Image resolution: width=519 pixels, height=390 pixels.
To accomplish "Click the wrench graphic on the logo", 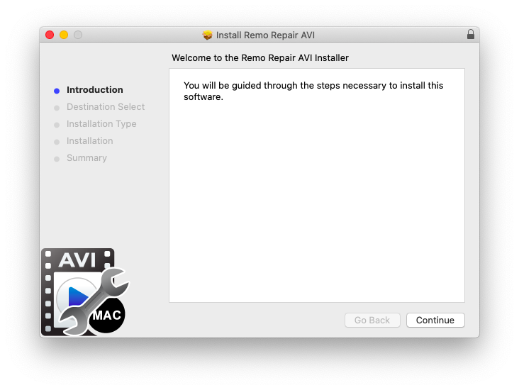I will click(x=94, y=301).
